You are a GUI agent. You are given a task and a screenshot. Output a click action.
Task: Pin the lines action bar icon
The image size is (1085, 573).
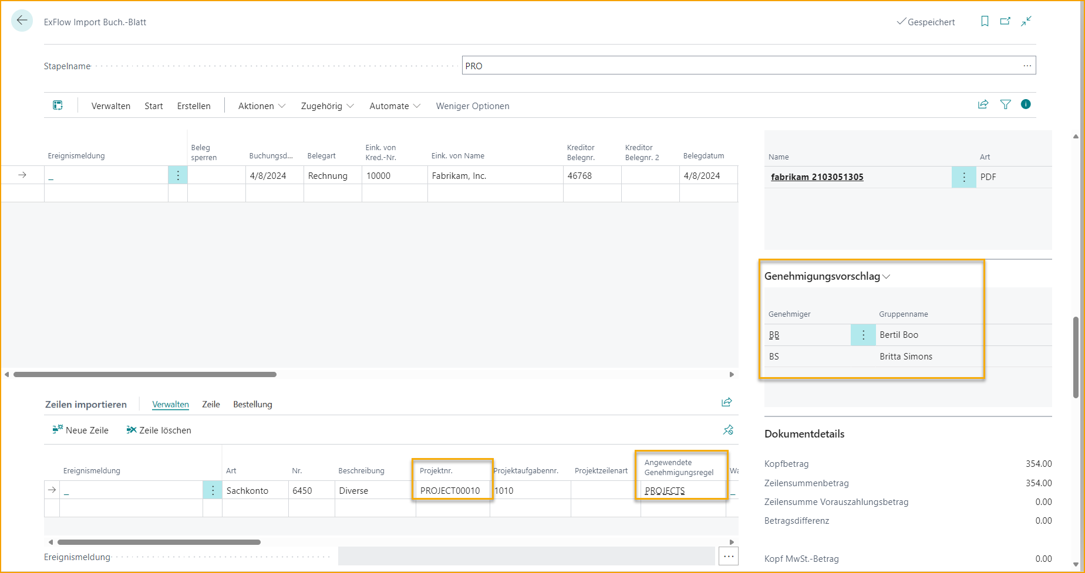click(x=728, y=430)
